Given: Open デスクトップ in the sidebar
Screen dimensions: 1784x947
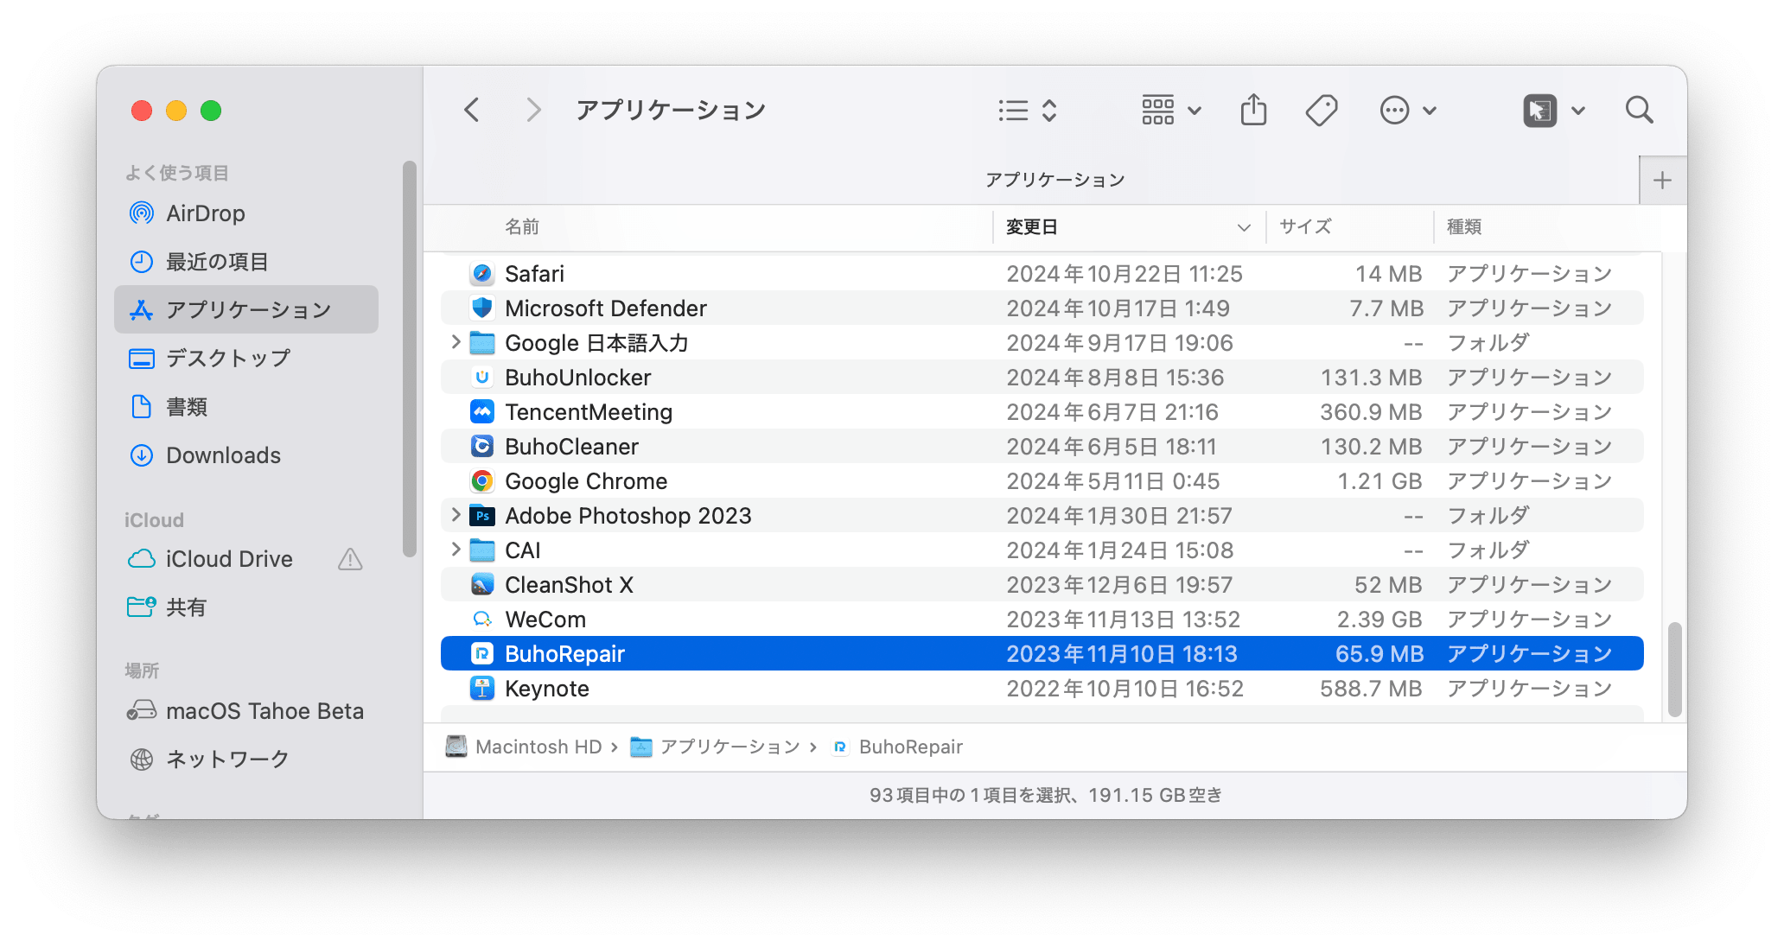Looking at the screenshot, I should click(246, 359).
